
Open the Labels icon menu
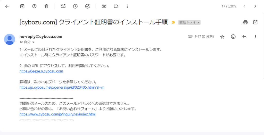click(x=116, y=6)
